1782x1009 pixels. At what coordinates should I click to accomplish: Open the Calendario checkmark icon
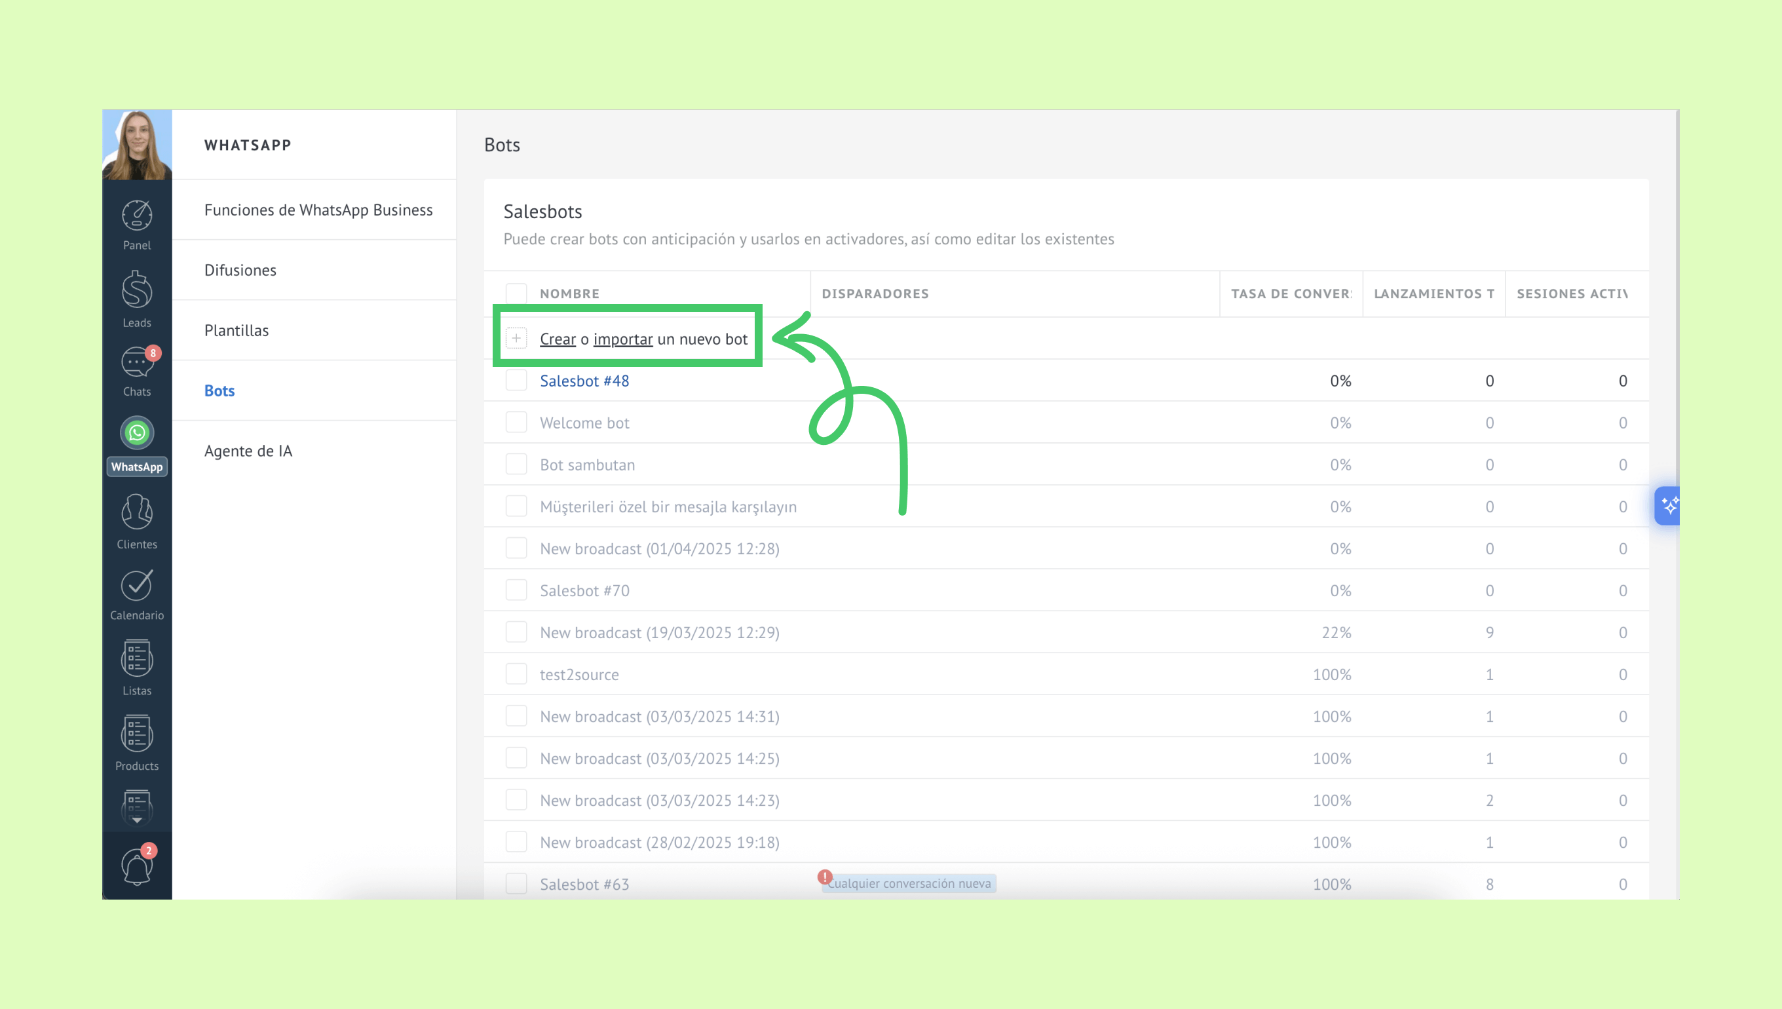136,586
